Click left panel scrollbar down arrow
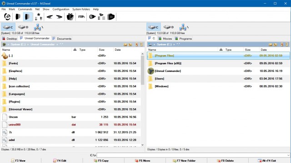Screen dimensions: 291x163 tap(142, 145)
